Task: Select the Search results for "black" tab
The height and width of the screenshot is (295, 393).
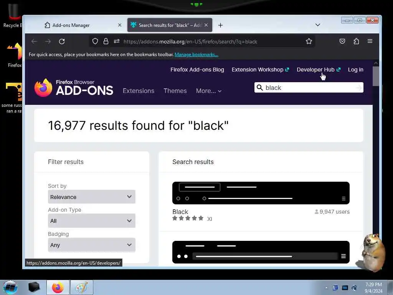Action: (170, 25)
